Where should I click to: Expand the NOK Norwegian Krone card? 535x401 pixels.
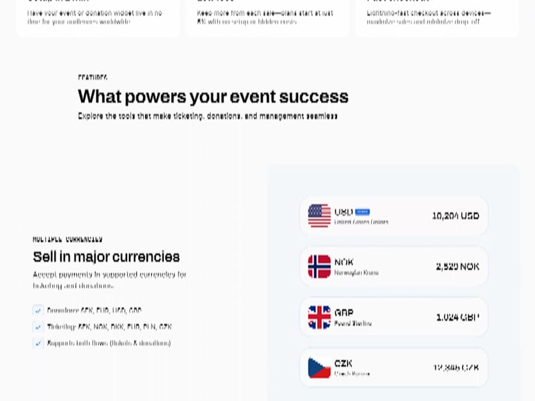393,265
